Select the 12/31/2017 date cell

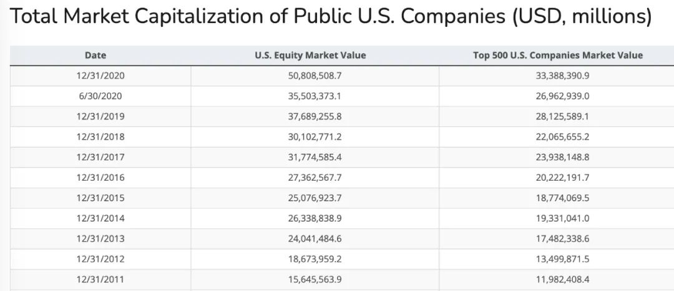[100, 157]
